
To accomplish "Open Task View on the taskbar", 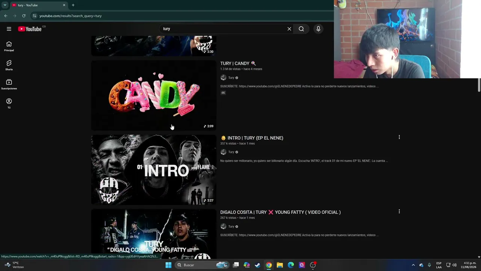I will 236,265.
